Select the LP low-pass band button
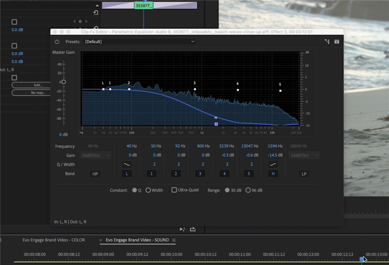389x265 pixels. [304, 174]
